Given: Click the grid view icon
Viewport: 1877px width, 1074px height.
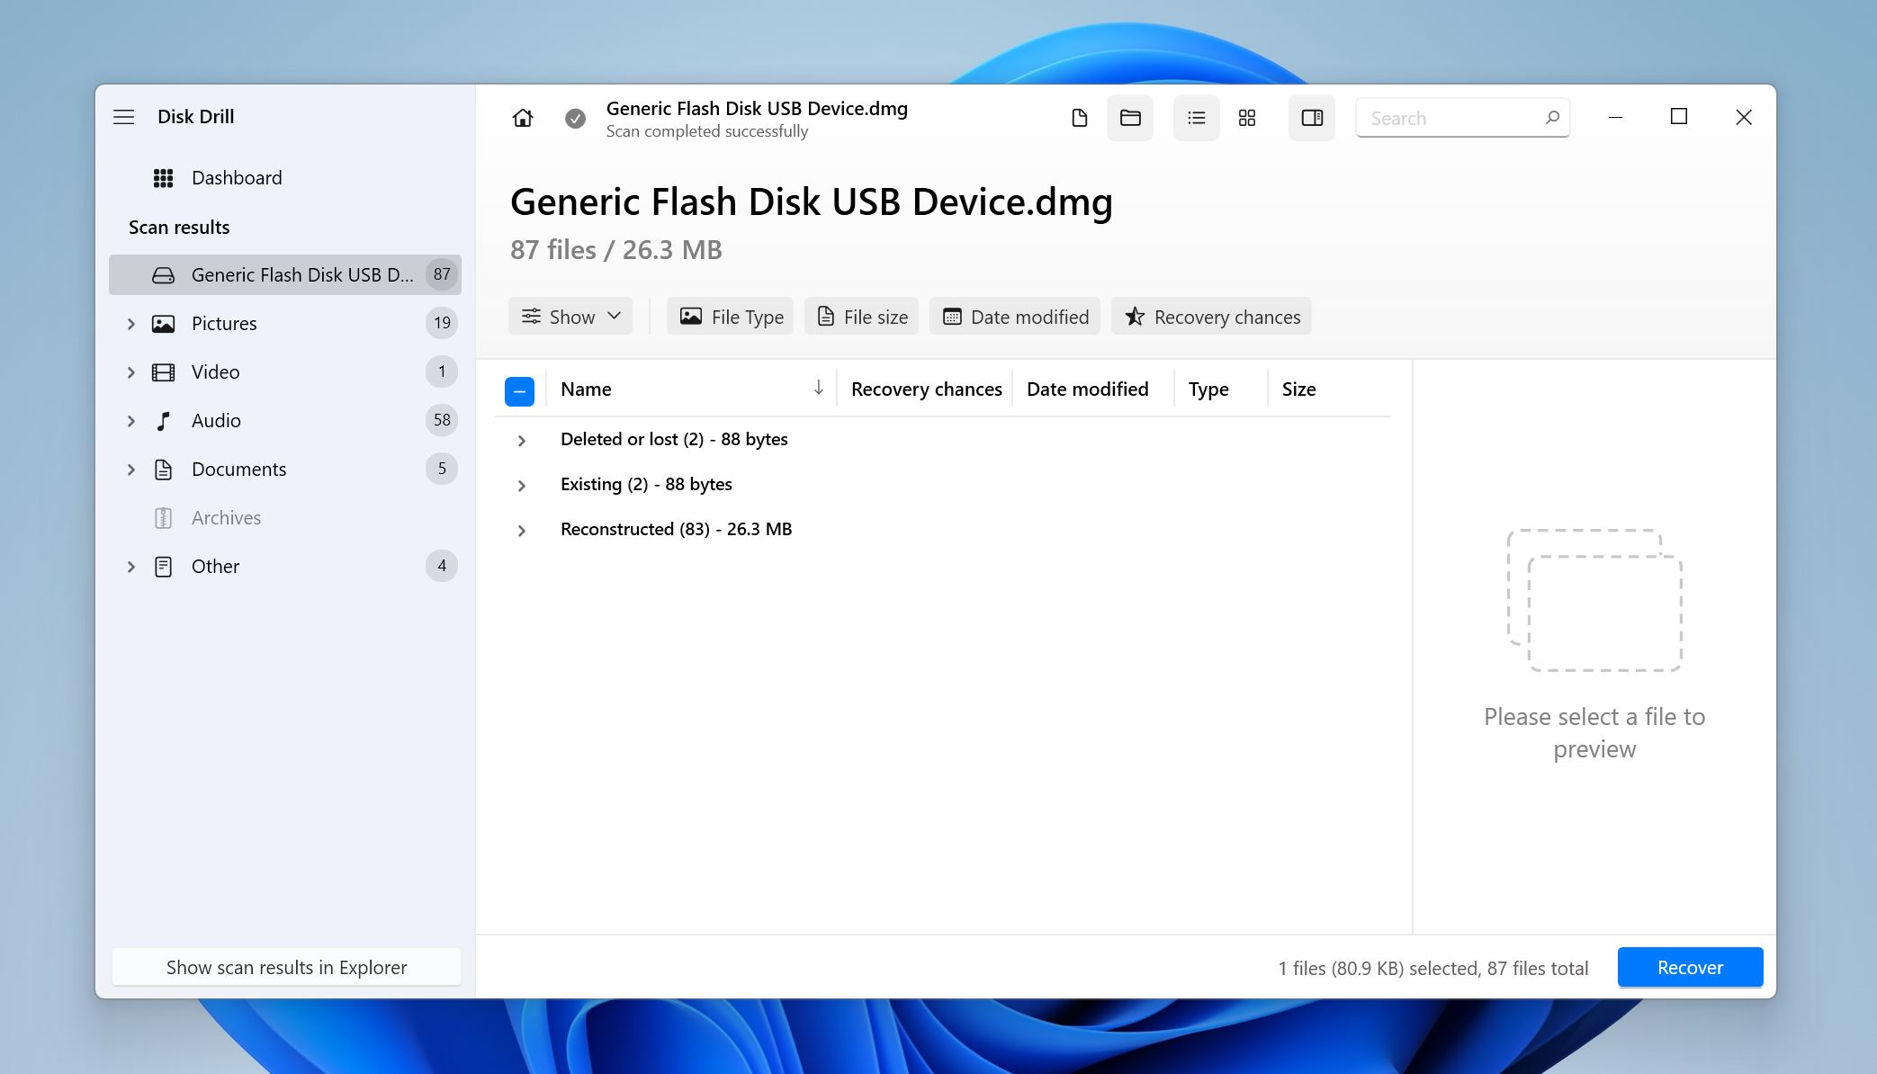Looking at the screenshot, I should point(1245,117).
